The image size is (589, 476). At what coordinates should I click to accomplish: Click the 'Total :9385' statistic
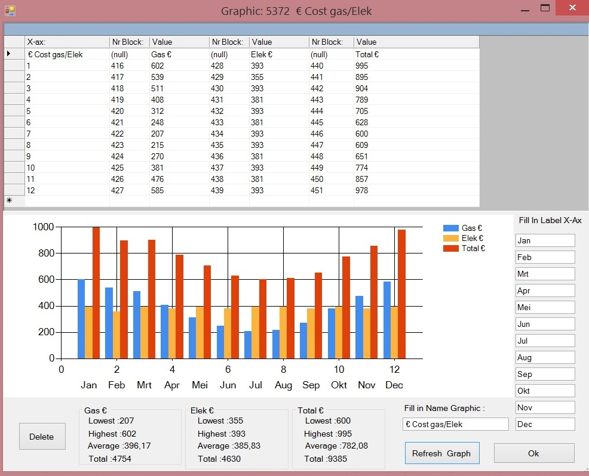[326, 459]
